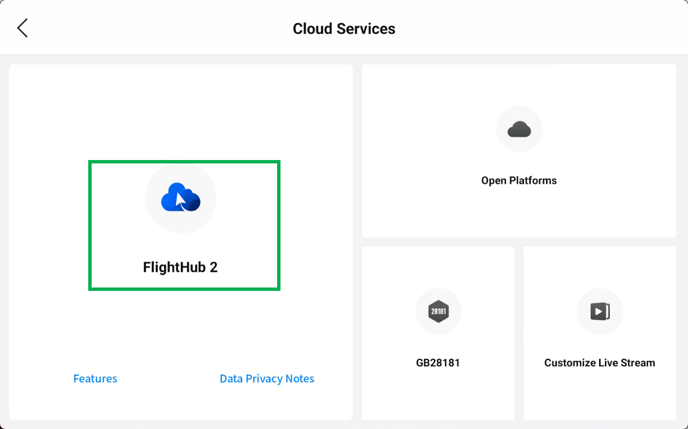
Task: Go back using the top-left arrow
Action: tap(22, 28)
